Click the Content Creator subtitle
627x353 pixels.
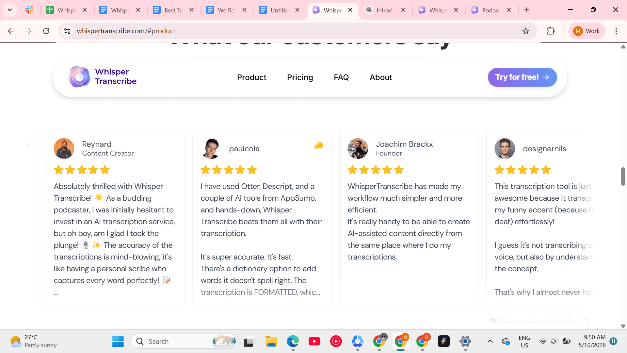tap(108, 153)
